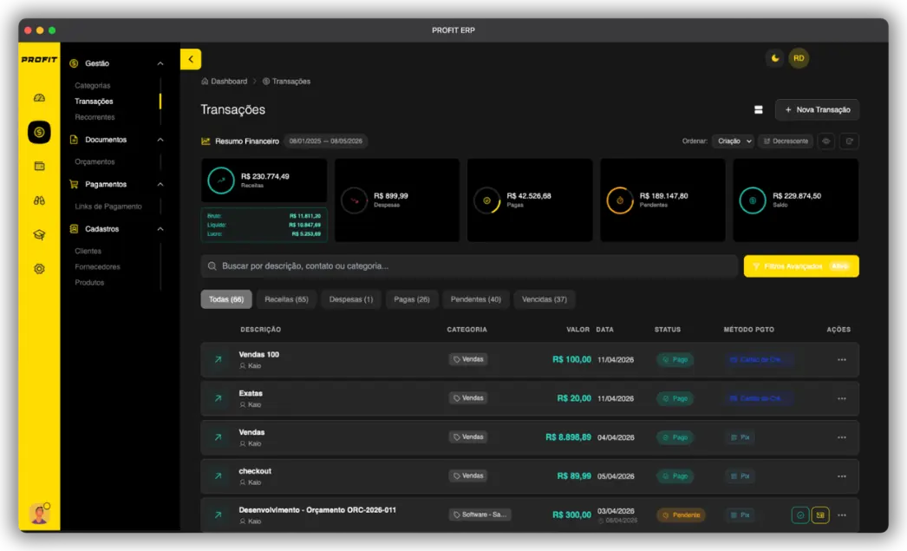Open Fornecedores in sidebar
This screenshot has width=907, height=551.
[x=97, y=266]
